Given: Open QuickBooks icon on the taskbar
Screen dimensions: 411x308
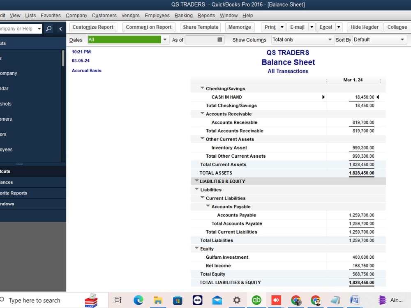Looking at the screenshot, I should [257, 300].
